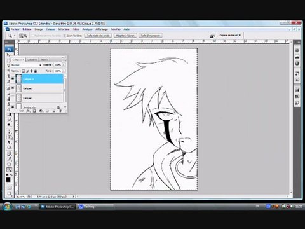The height and width of the screenshot is (229, 305).
Task: Open Adobe Bridge from options bar
Action: pyautogui.click(x=212, y=36)
